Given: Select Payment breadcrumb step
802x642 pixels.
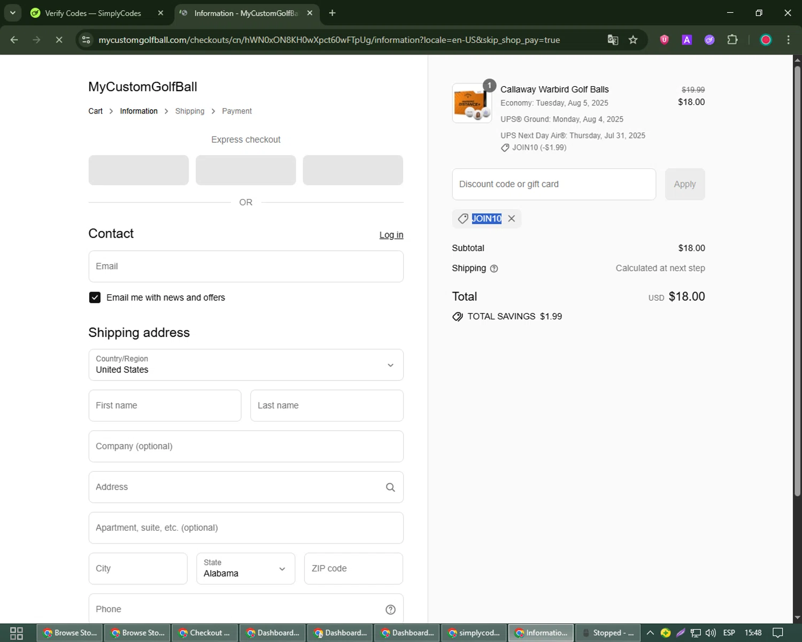Looking at the screenshot, I should pos(237,111).
